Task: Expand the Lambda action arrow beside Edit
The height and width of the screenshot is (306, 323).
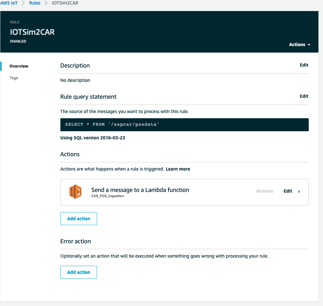Action: tap(299, 192)
